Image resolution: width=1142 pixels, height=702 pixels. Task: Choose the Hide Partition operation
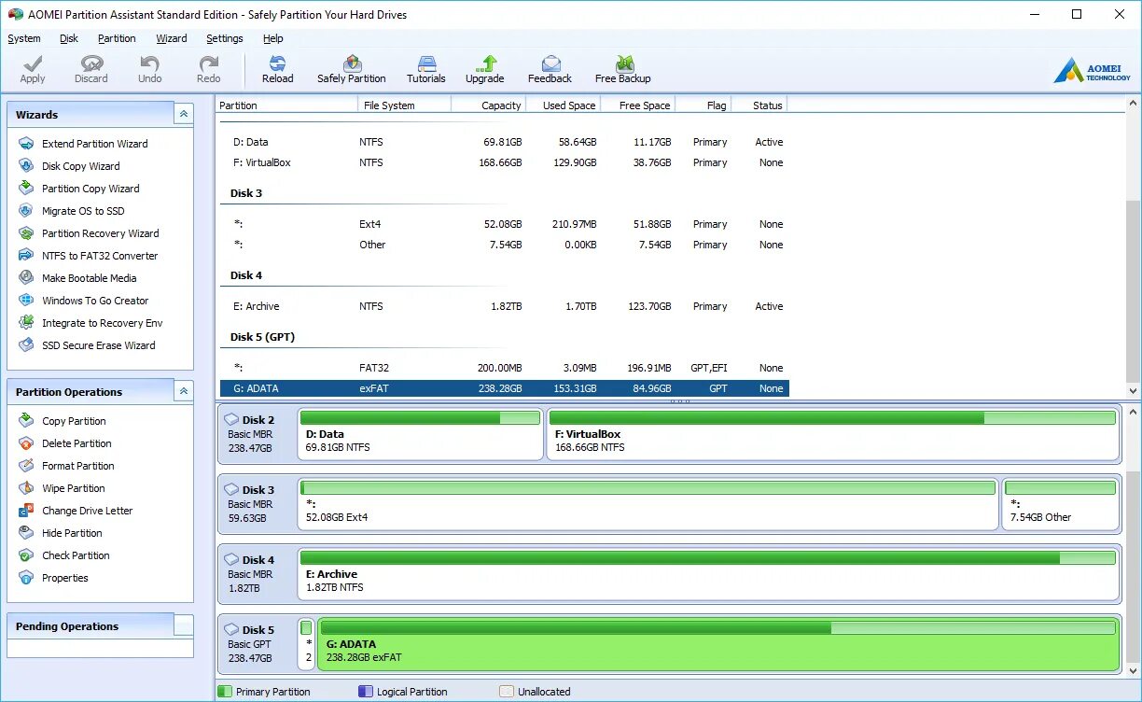(x=72, y=533)
